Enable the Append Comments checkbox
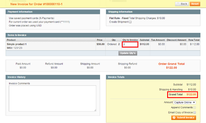The height and width of the screenshot is (123, 206). click(x=195, y=107)
